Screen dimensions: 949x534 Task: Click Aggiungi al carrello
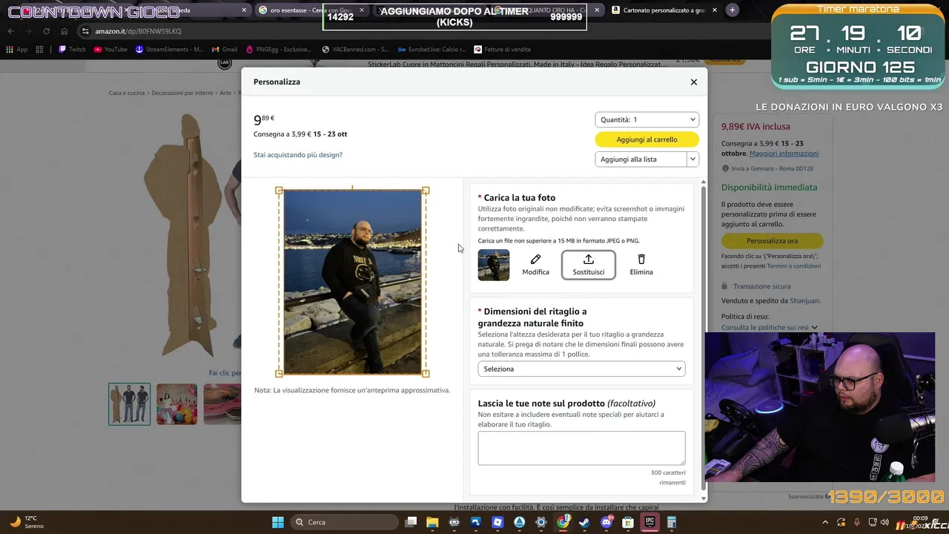[x=647, y=139]
